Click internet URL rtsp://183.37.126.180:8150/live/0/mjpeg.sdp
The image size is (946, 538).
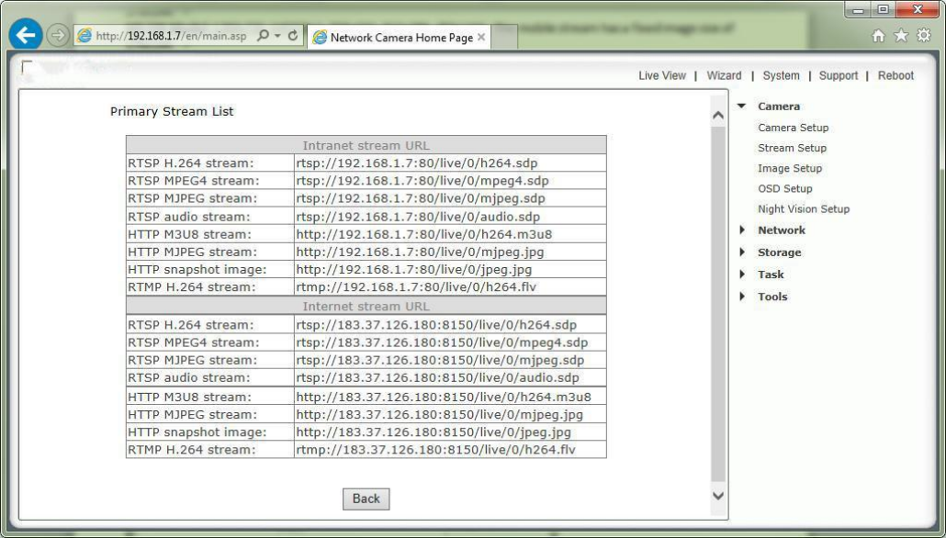[440, 360]
